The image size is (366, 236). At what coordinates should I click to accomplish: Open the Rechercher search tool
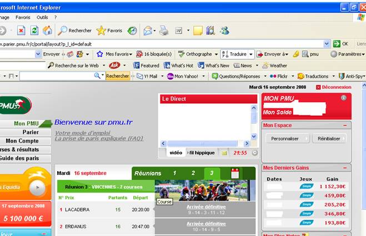(74, 31)
